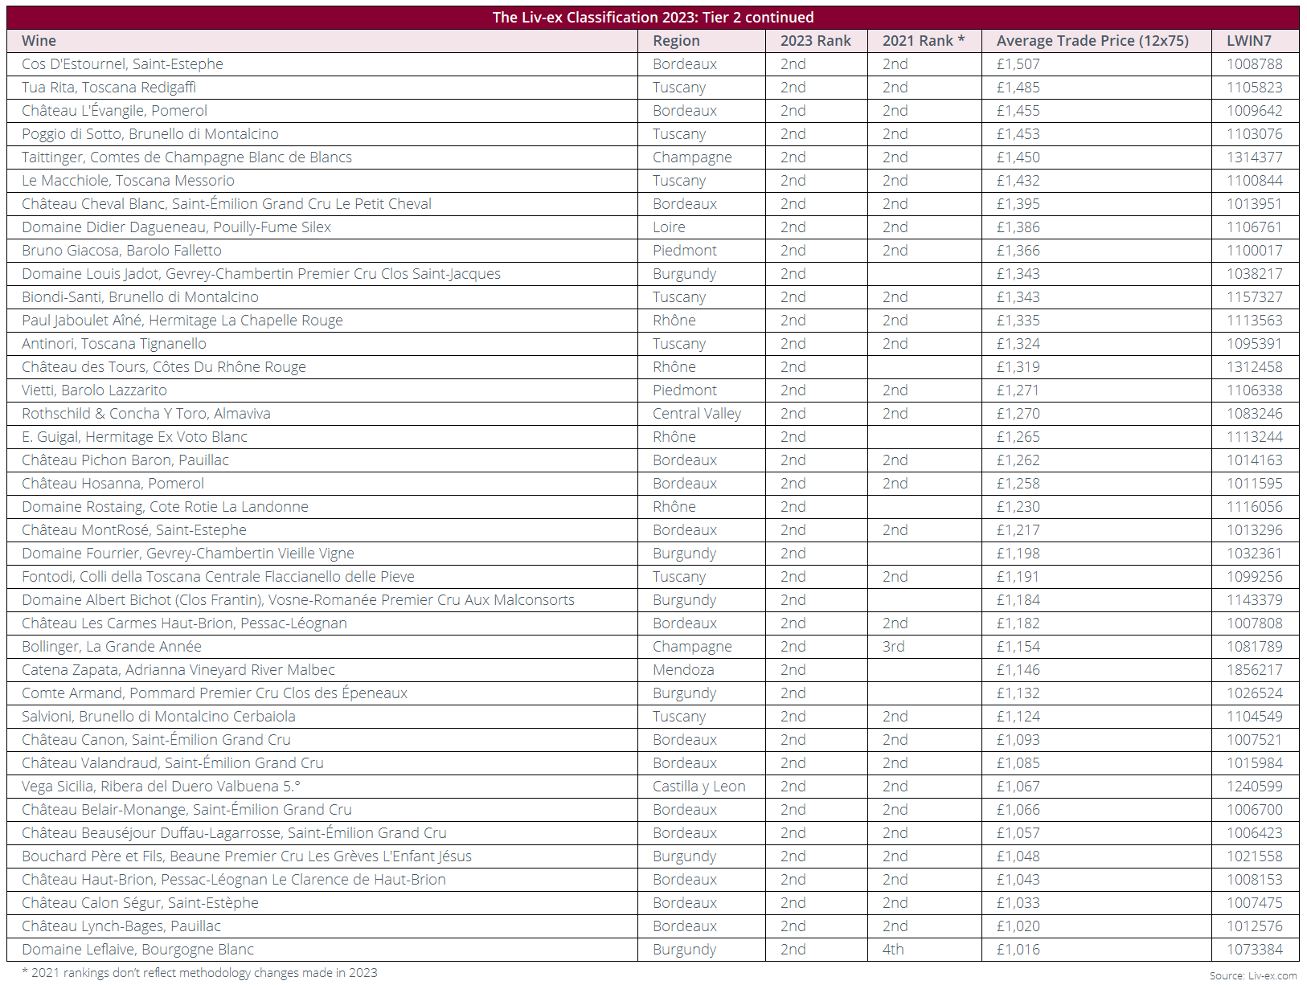Click the 'Average Trade Price (12x75)' header
The width and height of the screenshot is (1307, 985).
click(1092, 41)
